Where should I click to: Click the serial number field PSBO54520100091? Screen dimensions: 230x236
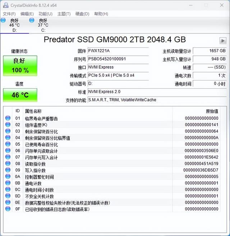118,59
